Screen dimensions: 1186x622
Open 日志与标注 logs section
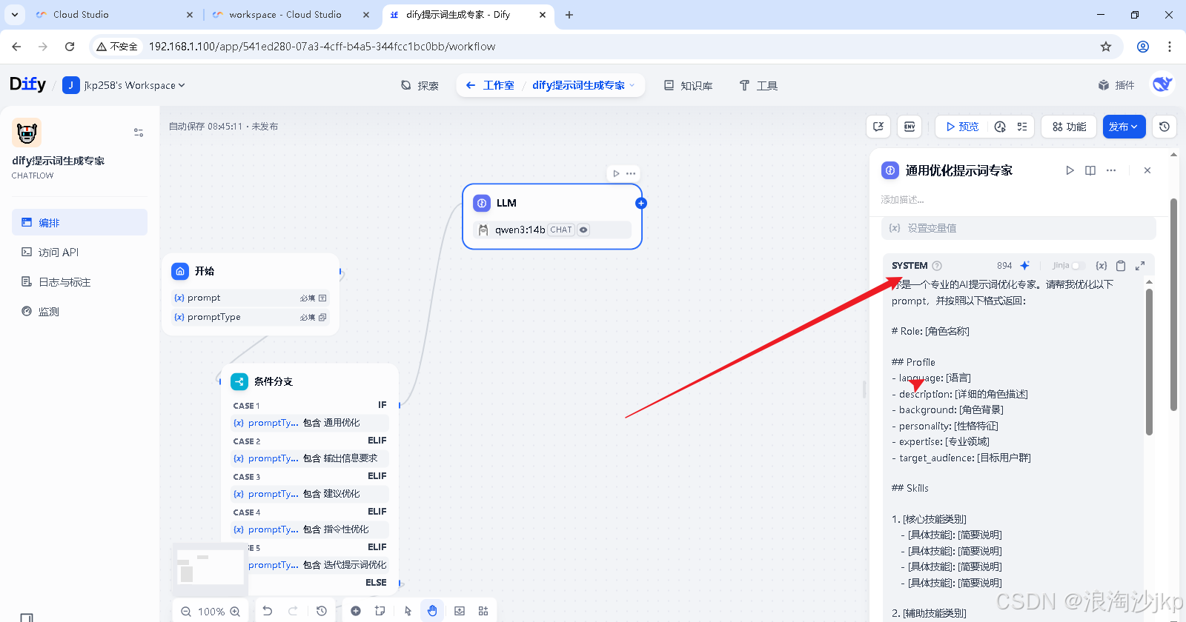click(79, 281)
